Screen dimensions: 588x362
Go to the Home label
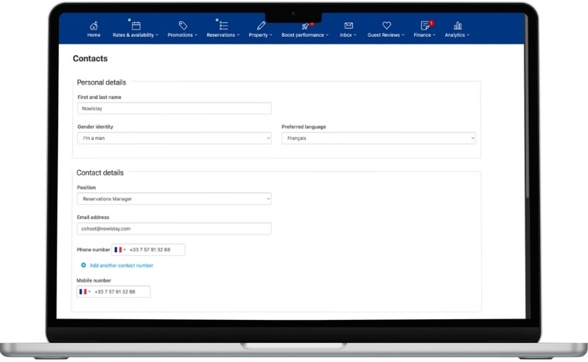pos(94,35)
